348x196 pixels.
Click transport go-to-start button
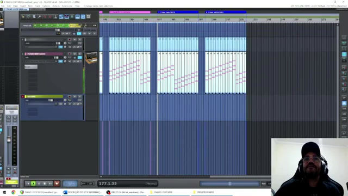pyautogui.click(x=28, y=183)
